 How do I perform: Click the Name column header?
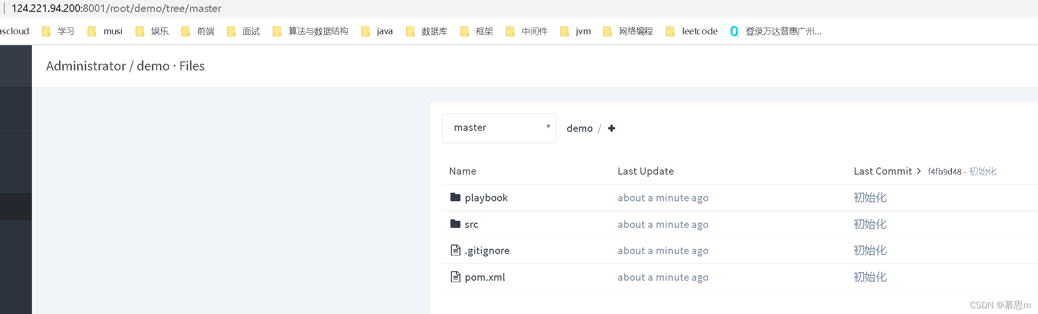point(462,171)
